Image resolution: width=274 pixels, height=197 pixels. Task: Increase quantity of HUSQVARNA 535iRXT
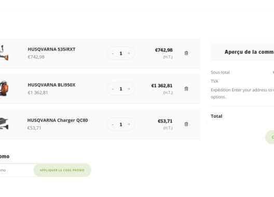[x=129, y=53]
